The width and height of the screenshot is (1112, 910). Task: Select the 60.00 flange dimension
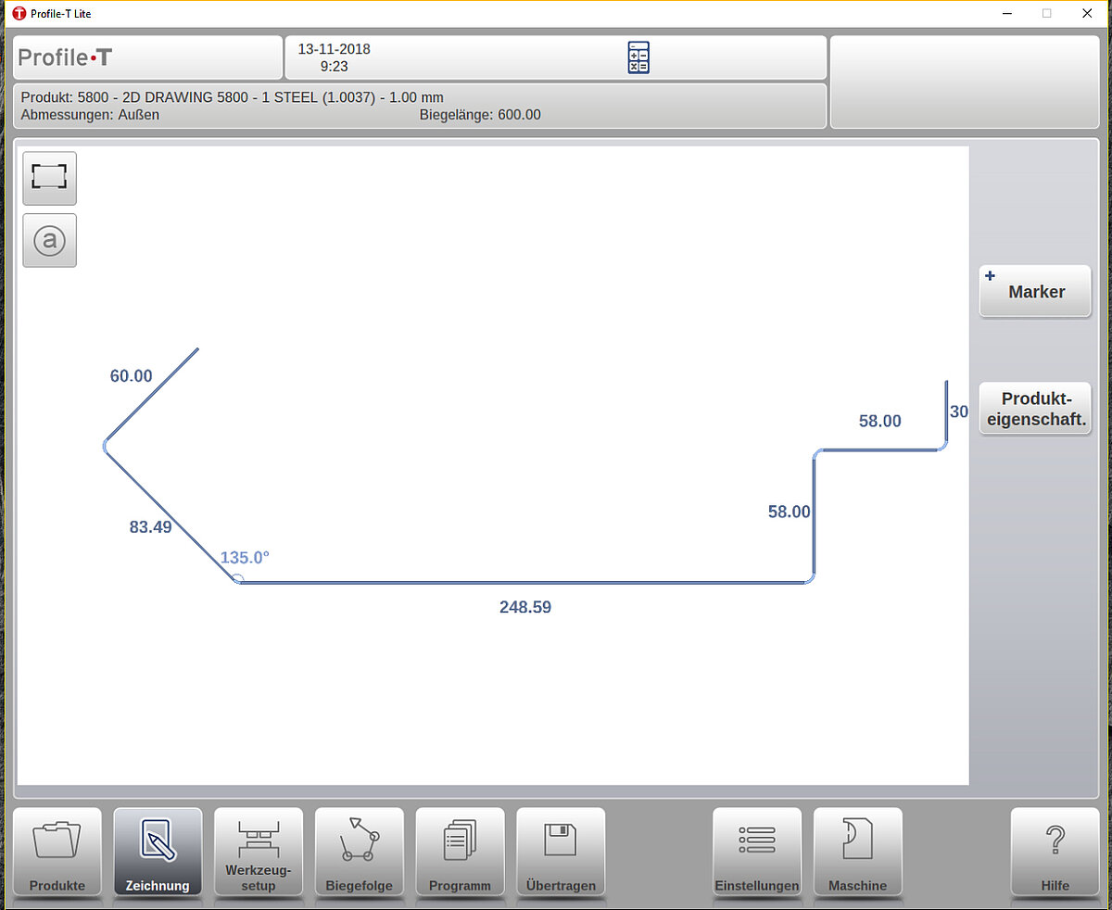tap(132, 376)
